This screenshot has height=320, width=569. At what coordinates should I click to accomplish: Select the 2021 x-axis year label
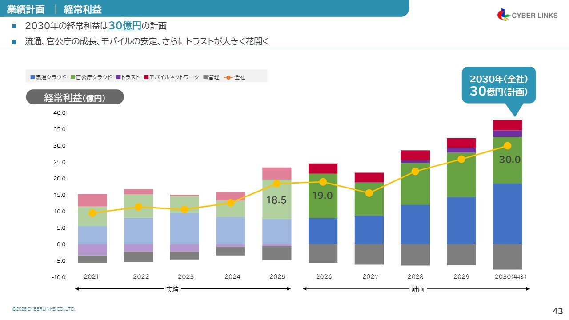tap(91, 277)
